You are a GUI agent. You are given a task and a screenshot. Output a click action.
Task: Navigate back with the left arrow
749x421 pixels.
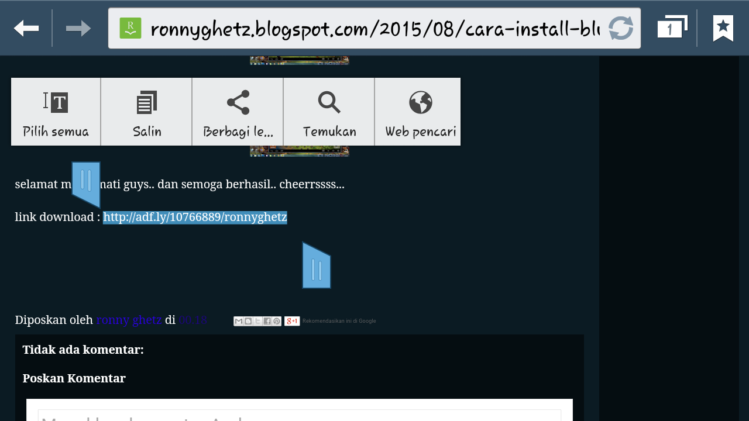pos(26,27)
